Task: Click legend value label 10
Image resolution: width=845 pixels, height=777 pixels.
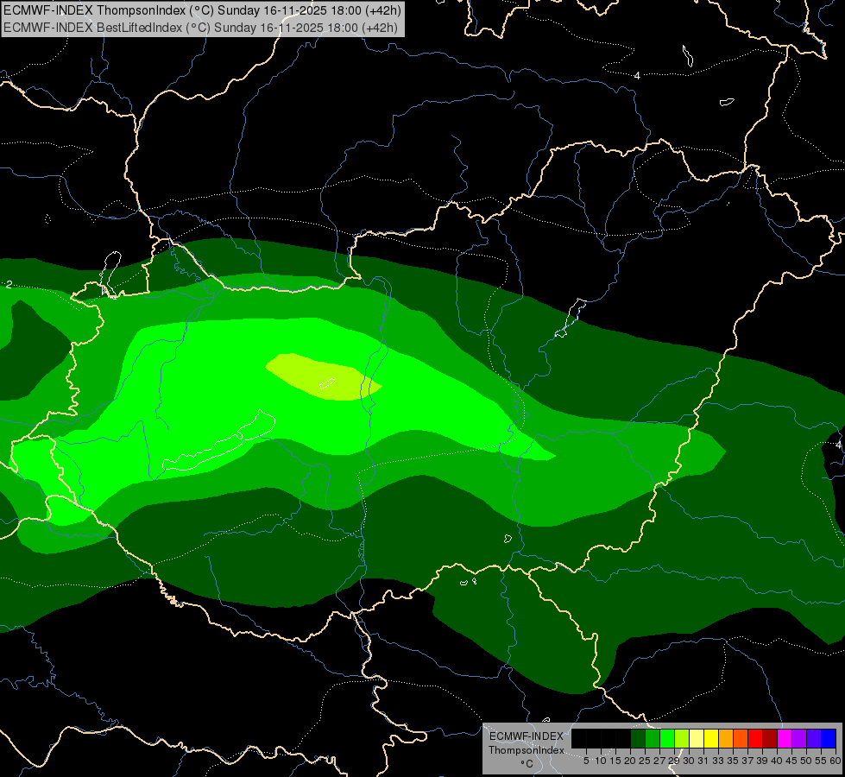Action: (601, 761)
